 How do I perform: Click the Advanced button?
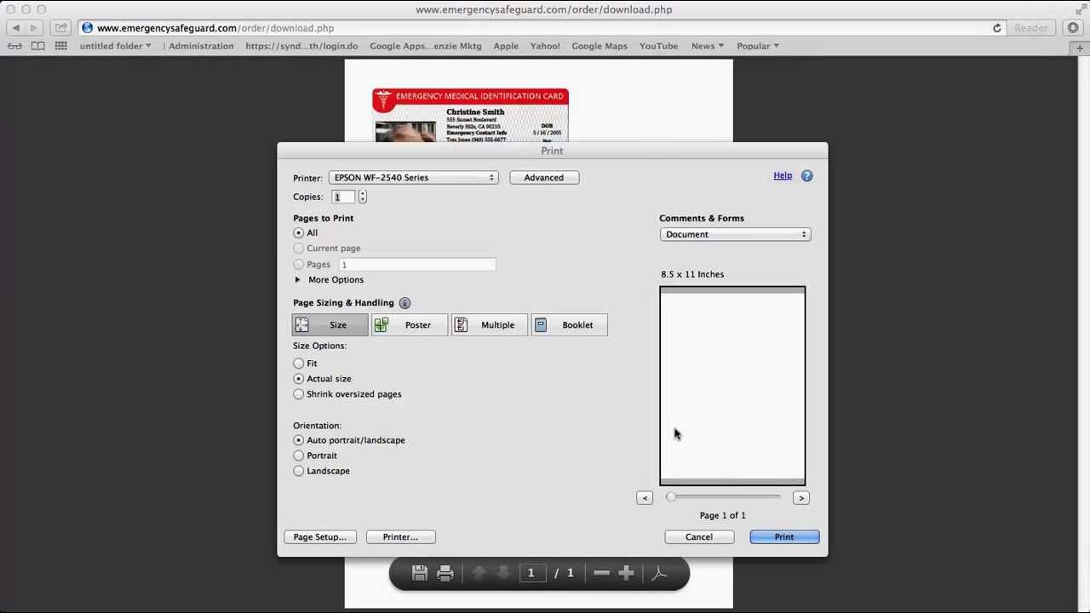(x=544, y=178)
